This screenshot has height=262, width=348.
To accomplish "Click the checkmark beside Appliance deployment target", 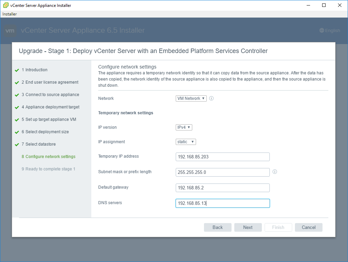I will pyautogui.click(x=17, y=107).
